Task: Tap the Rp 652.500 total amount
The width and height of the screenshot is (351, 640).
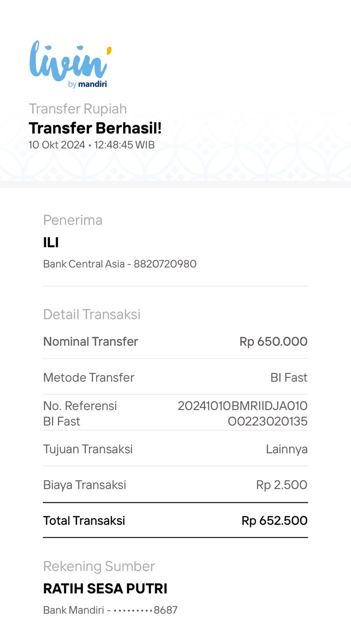Action: (274, 520)
